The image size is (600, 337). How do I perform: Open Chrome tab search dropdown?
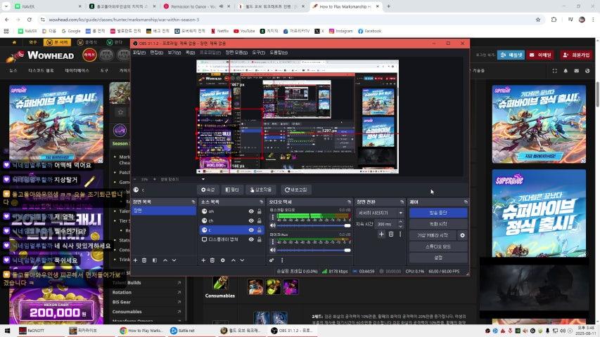click(x=6, y=6)
